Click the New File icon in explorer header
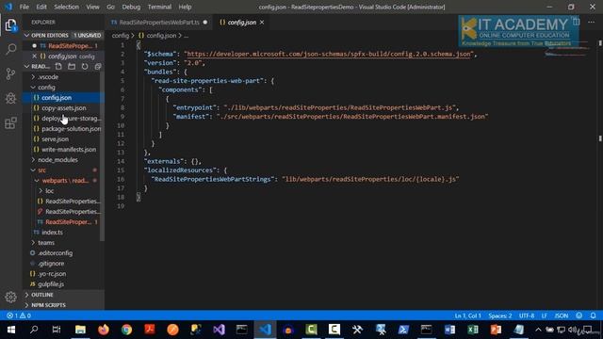Screen dimensions: 603x339 (x=58, y=67)
